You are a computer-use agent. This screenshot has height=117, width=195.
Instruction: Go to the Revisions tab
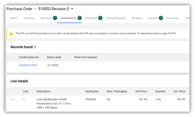pyautogui.click(x=46, y=18)
